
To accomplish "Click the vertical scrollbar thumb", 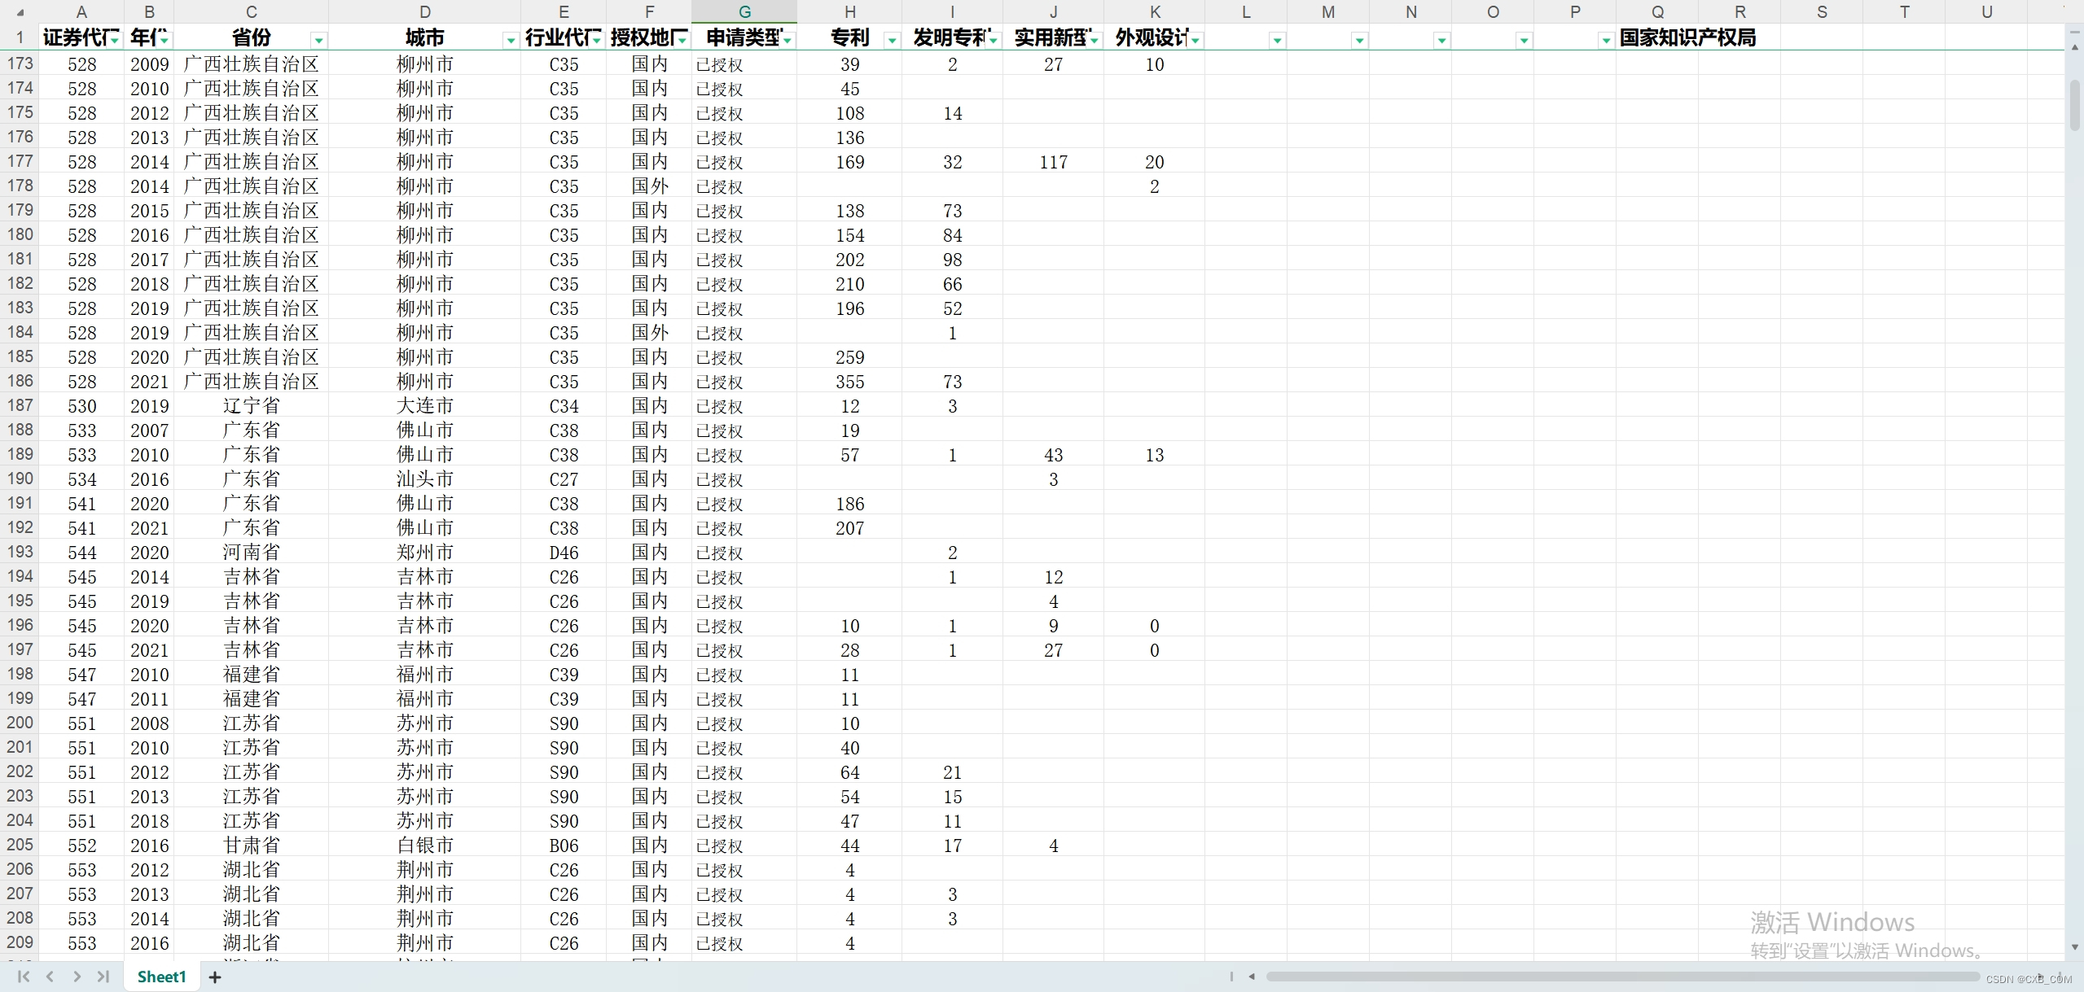I will coord(2074,104).
